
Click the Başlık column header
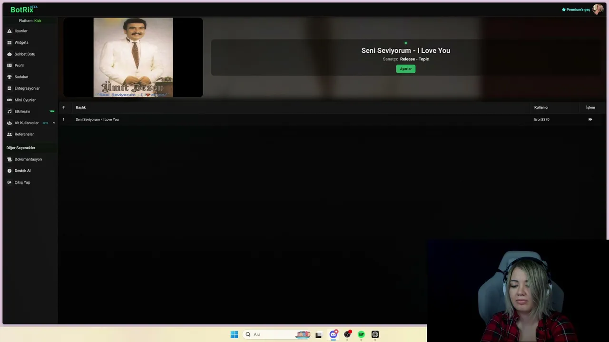(x=81, y=107)
